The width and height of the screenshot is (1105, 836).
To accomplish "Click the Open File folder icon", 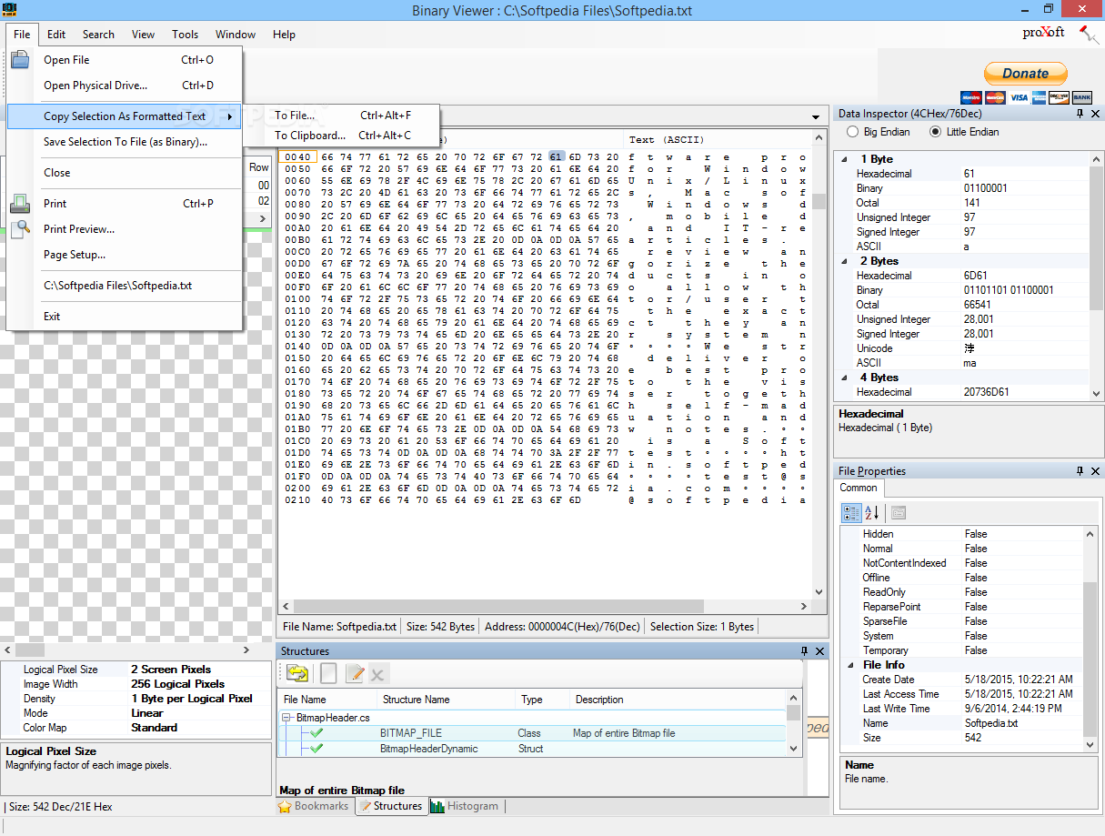I will tap(20, 60).
